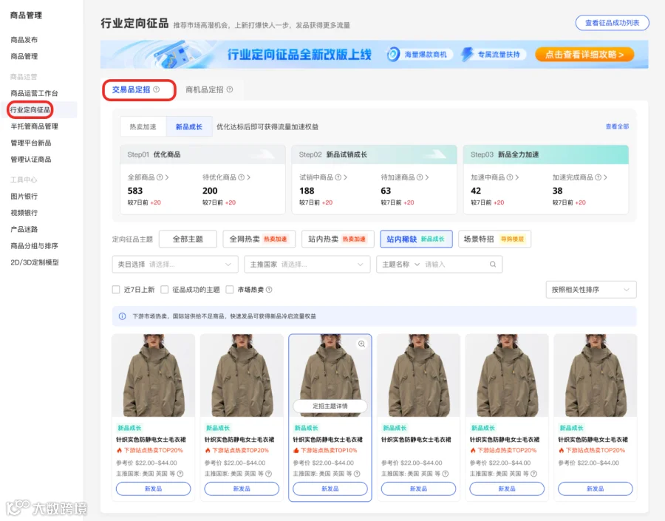665x521 pixels.
Task: Select the 全网热卖 theme filter
Action: click(x=259, y=239)
